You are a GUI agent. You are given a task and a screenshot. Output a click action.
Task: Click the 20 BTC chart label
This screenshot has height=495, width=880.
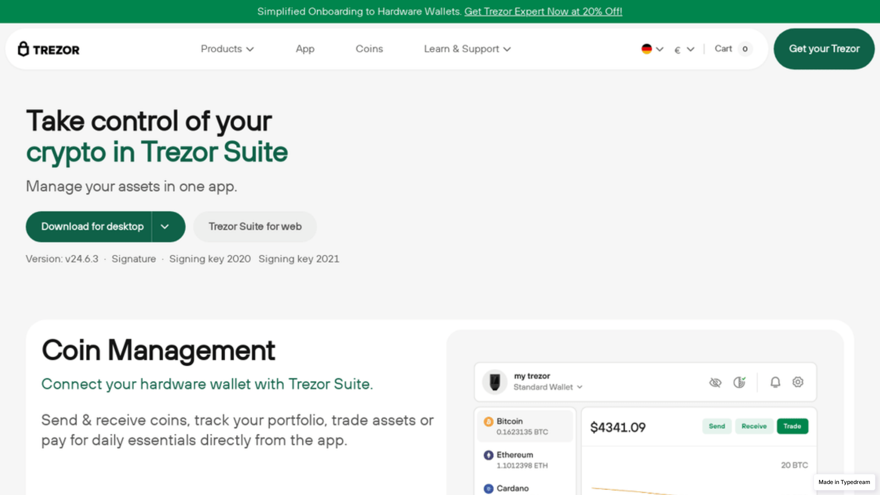coord(794,465)
